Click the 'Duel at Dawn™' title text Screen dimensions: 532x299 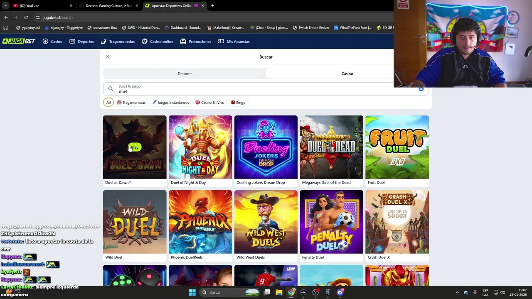(118, 183)
